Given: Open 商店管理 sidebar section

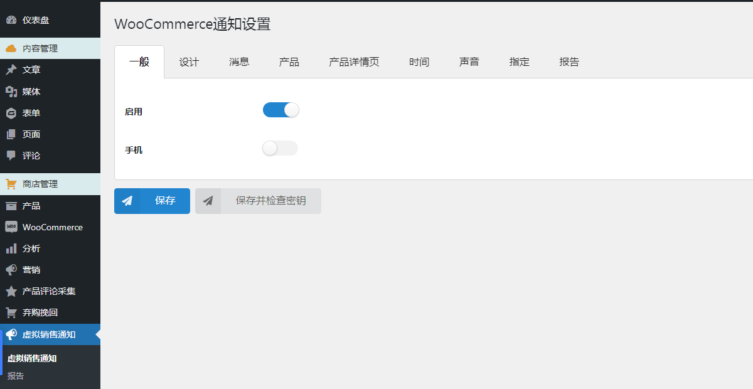Looking at the screenshot, I should 50,184.
